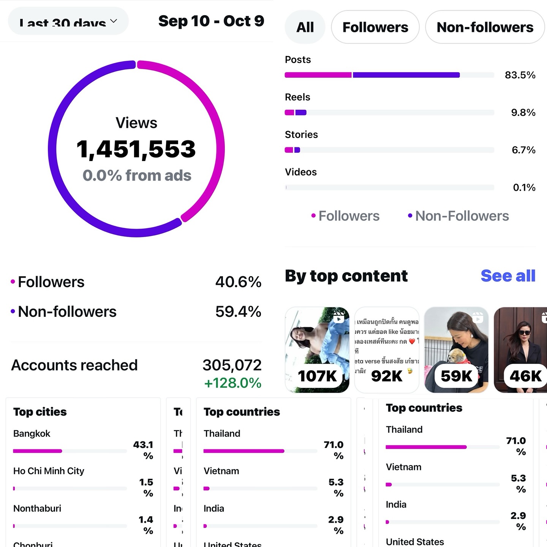Click the reel icon on 59K thumbnail

coord(477,318)
